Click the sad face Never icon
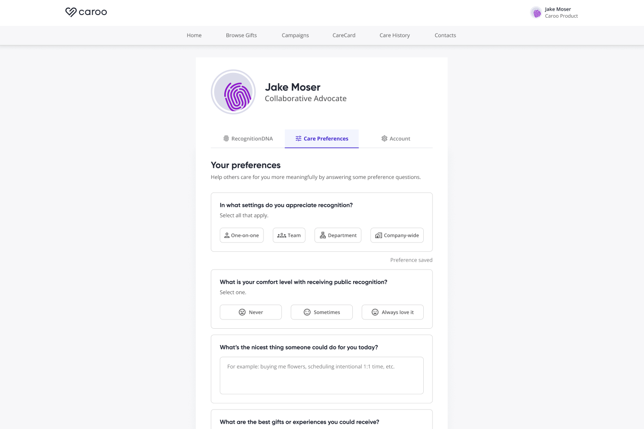 (x=242, y=312)
